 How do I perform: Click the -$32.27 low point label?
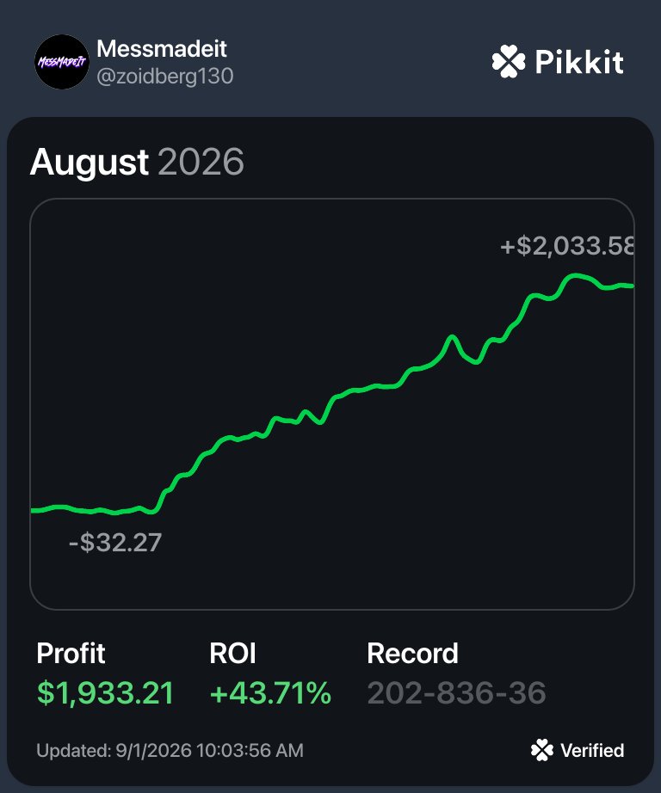(115, 543)
